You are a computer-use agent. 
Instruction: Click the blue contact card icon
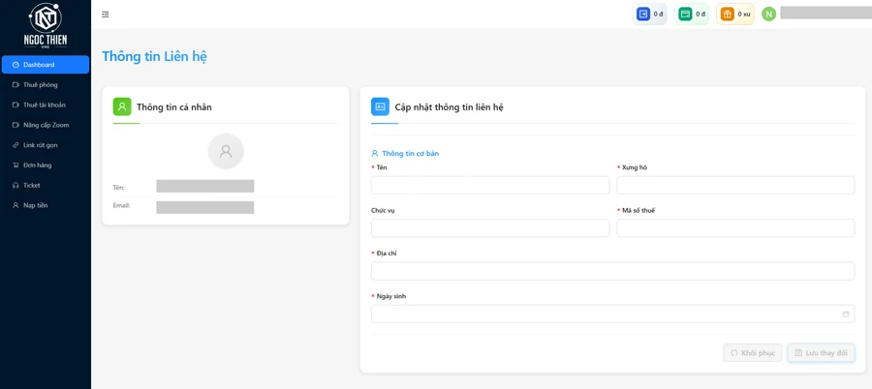click(381, 107)
